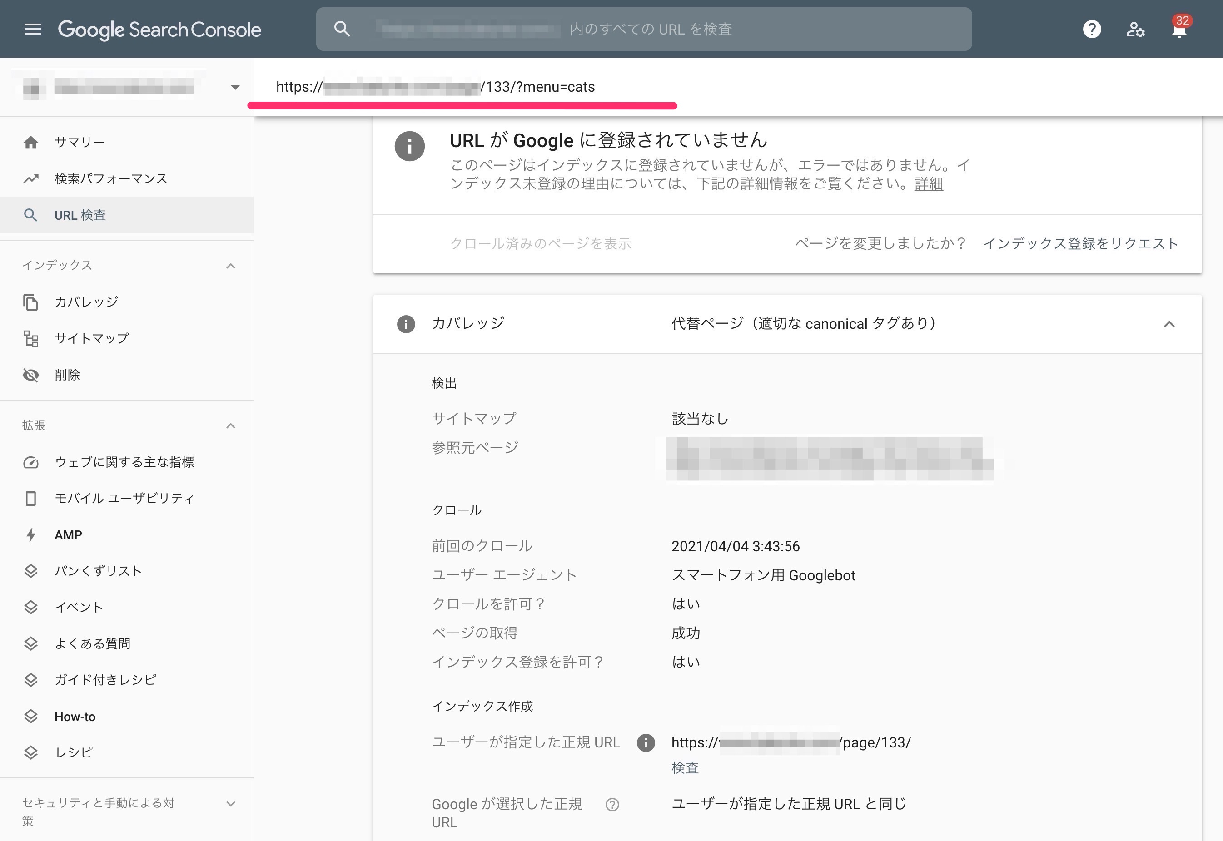
Task: Click 代替ページ（適切な canonical タグあり）status
Action: coord(803,323)
